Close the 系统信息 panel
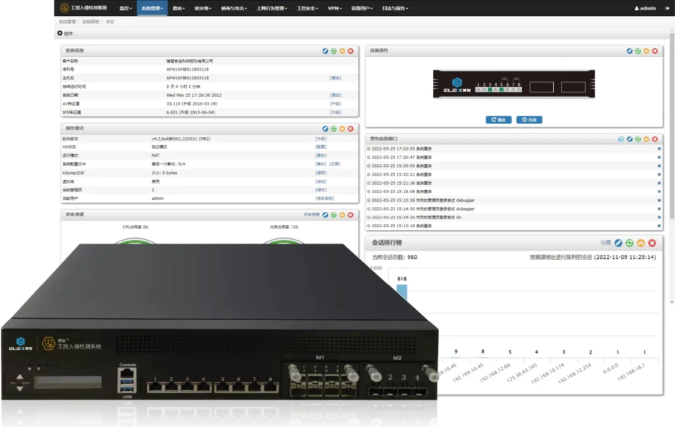675x427 pixels. click(x=351, y=51)
